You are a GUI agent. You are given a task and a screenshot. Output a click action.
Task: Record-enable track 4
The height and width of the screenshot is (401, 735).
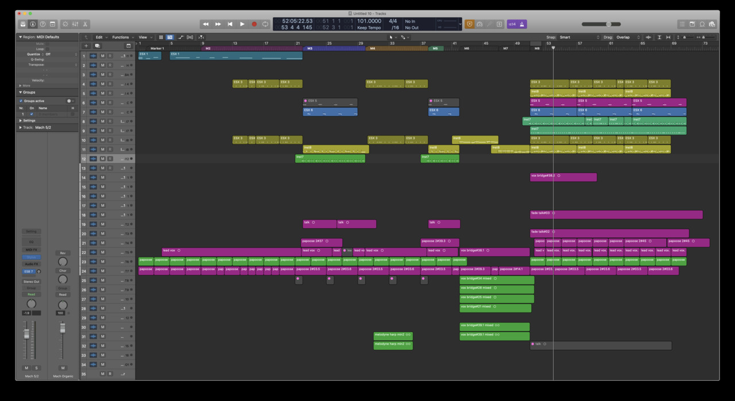pos(110,84)
